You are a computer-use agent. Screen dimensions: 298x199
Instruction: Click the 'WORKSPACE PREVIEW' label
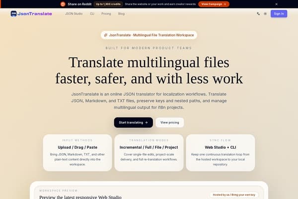58,191
